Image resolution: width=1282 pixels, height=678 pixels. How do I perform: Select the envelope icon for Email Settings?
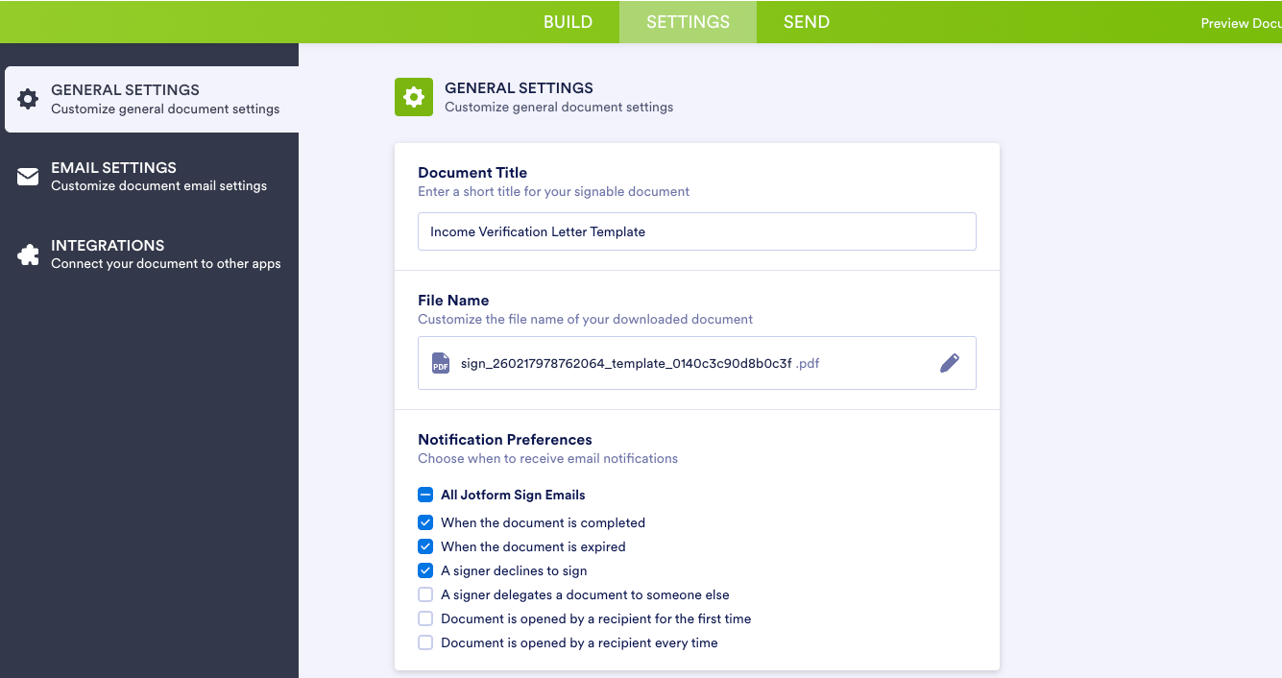[x=29, y=176]
